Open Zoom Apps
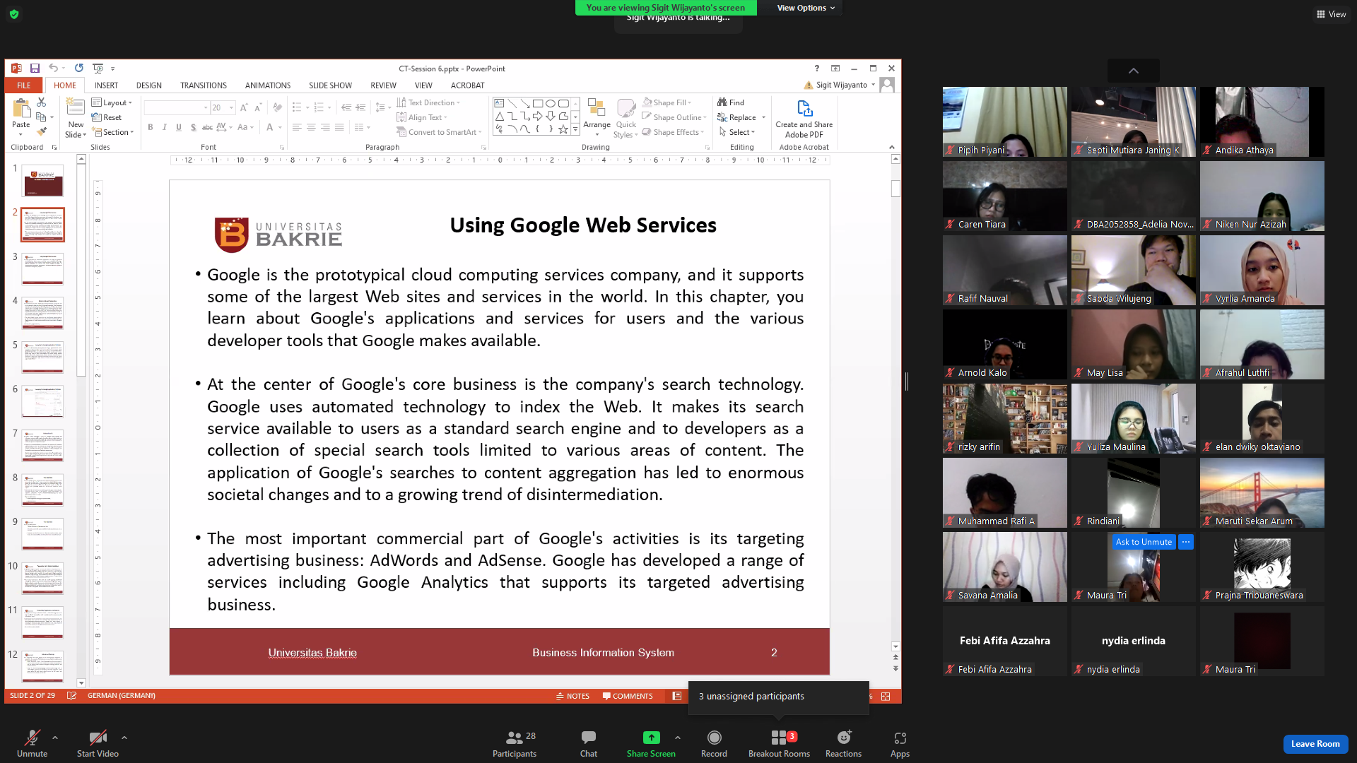This screenshot has height=763, width=1357. 900,744
